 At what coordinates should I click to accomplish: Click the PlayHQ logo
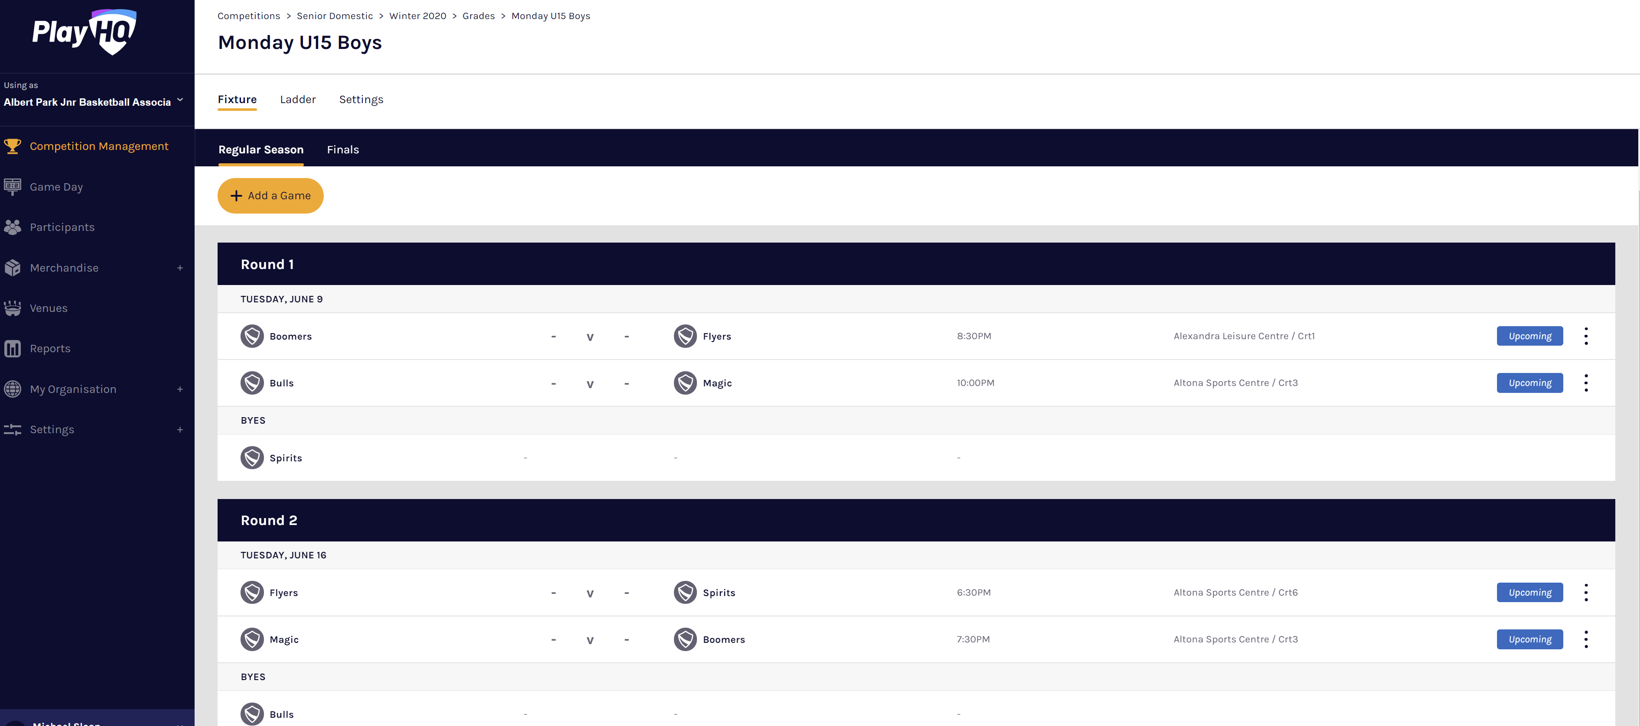pyautogui.click(x=85, y=32)
